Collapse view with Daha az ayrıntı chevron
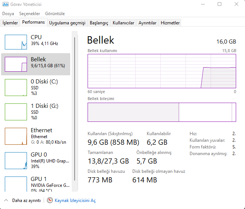Screen dimensions: 245x209 coord(6,200)
